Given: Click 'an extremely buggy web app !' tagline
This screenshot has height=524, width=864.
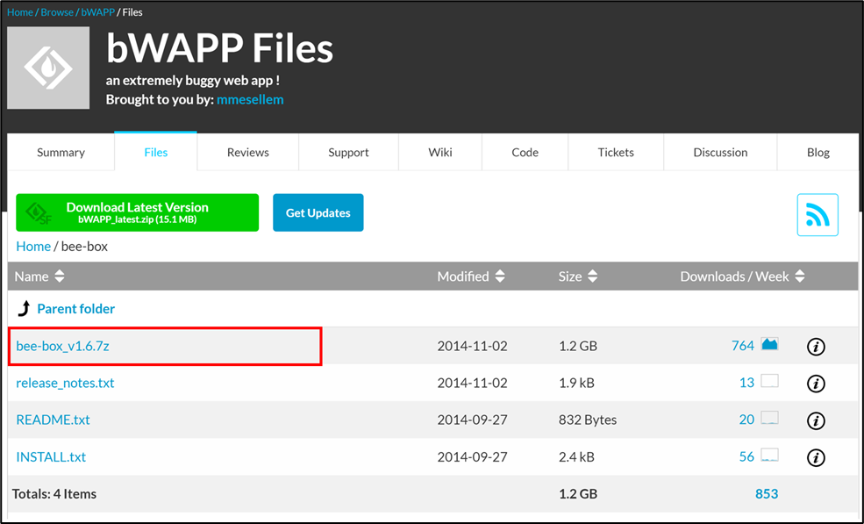Looking at the screenshot, I should (193, 81).
